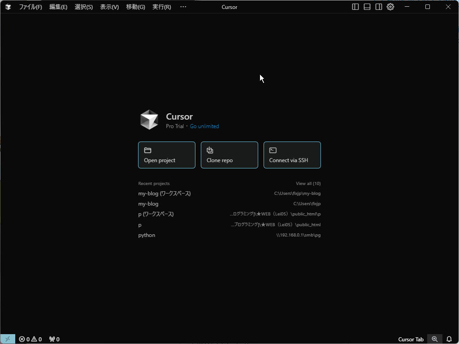The height and width of the screenshot is (344, 459).
Task: Toggle the primary sidebar layout icon
Action: pos(355,7)
